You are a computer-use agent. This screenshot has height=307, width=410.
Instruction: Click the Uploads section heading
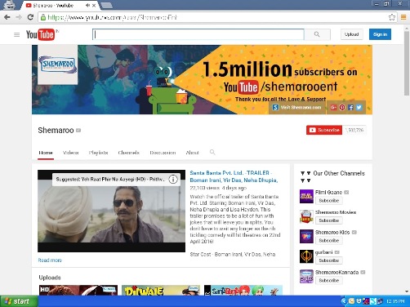pos(50,278)
